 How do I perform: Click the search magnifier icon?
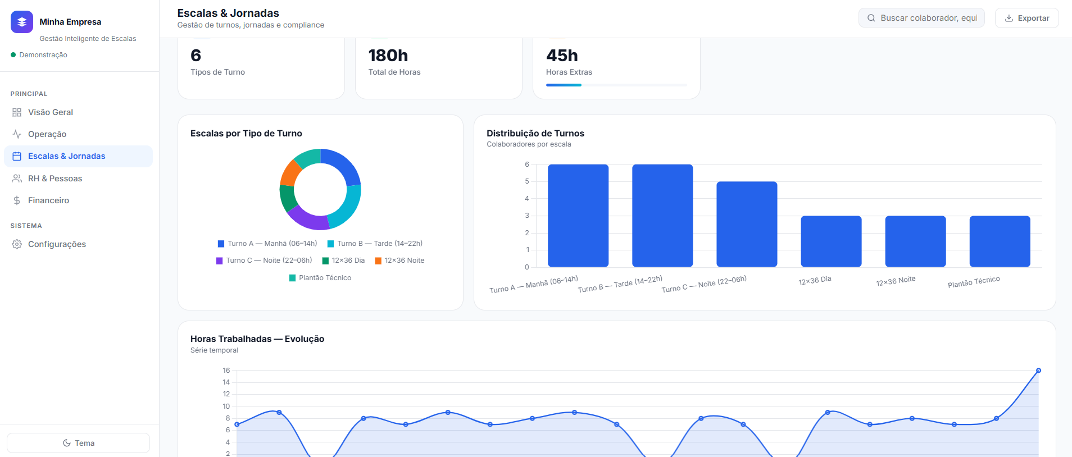pyautogui.click(x=871, y=18)
